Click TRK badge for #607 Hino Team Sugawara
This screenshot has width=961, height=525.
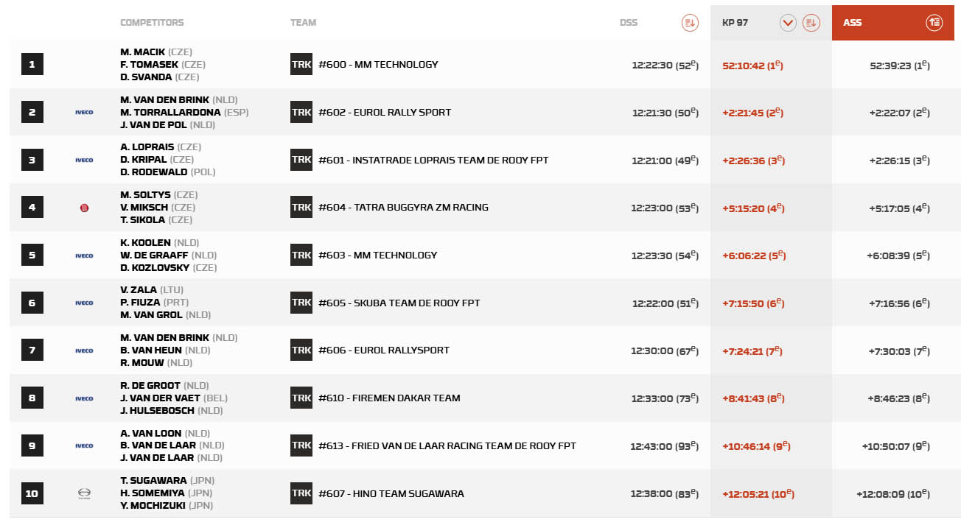301,493
